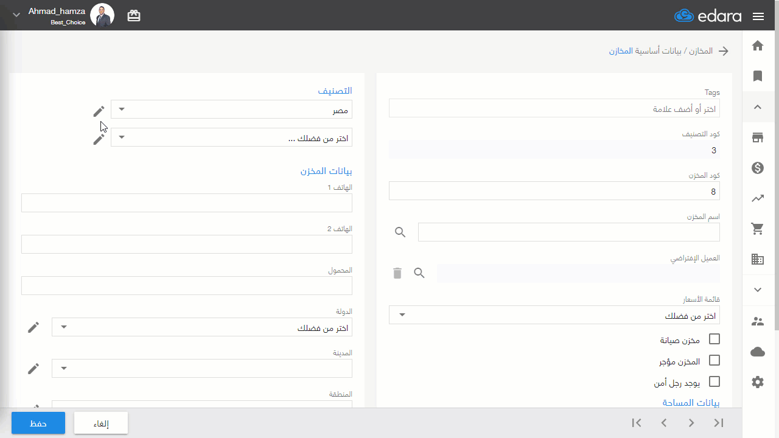Open the store module icon in sidebar
Screen dimensions: 779x438
point(758,137)
